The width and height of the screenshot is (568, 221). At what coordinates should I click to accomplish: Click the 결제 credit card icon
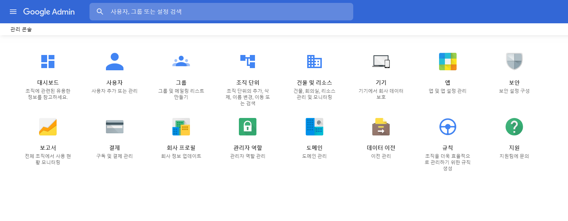(x=115, y=127)
